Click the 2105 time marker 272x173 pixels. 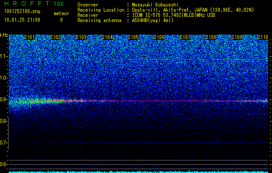(133, 37)
